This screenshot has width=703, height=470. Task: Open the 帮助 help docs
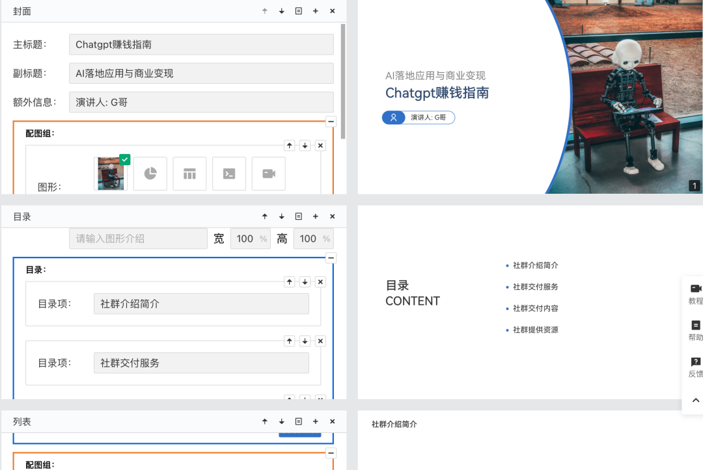tap(695, 331)
